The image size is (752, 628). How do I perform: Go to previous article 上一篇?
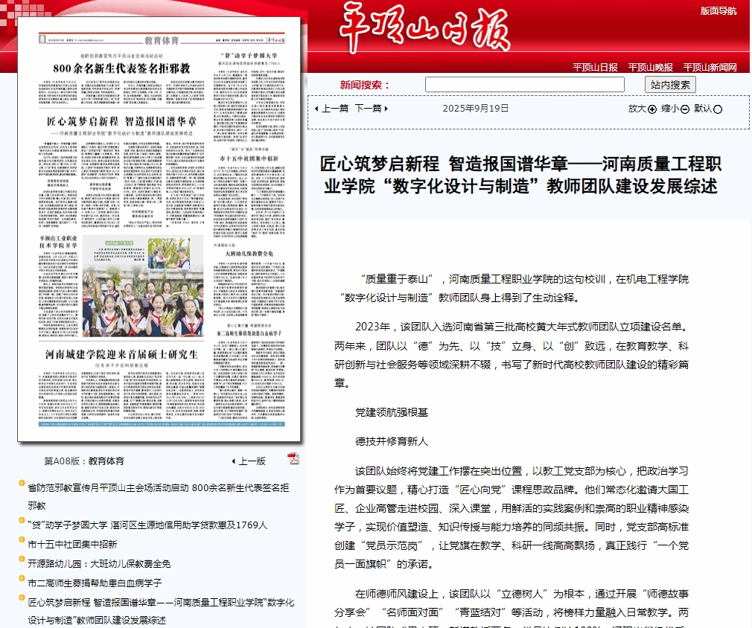(x=331, y=109)
